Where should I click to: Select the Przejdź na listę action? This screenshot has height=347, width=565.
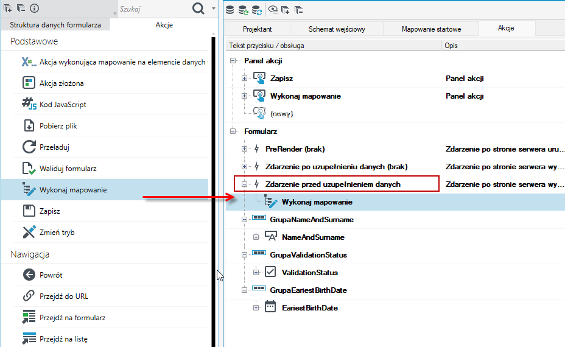tap(111, 338)
